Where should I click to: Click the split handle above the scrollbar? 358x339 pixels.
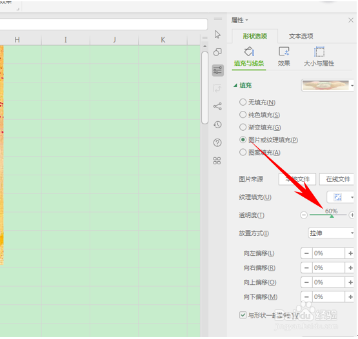click(x=204, y=37)
